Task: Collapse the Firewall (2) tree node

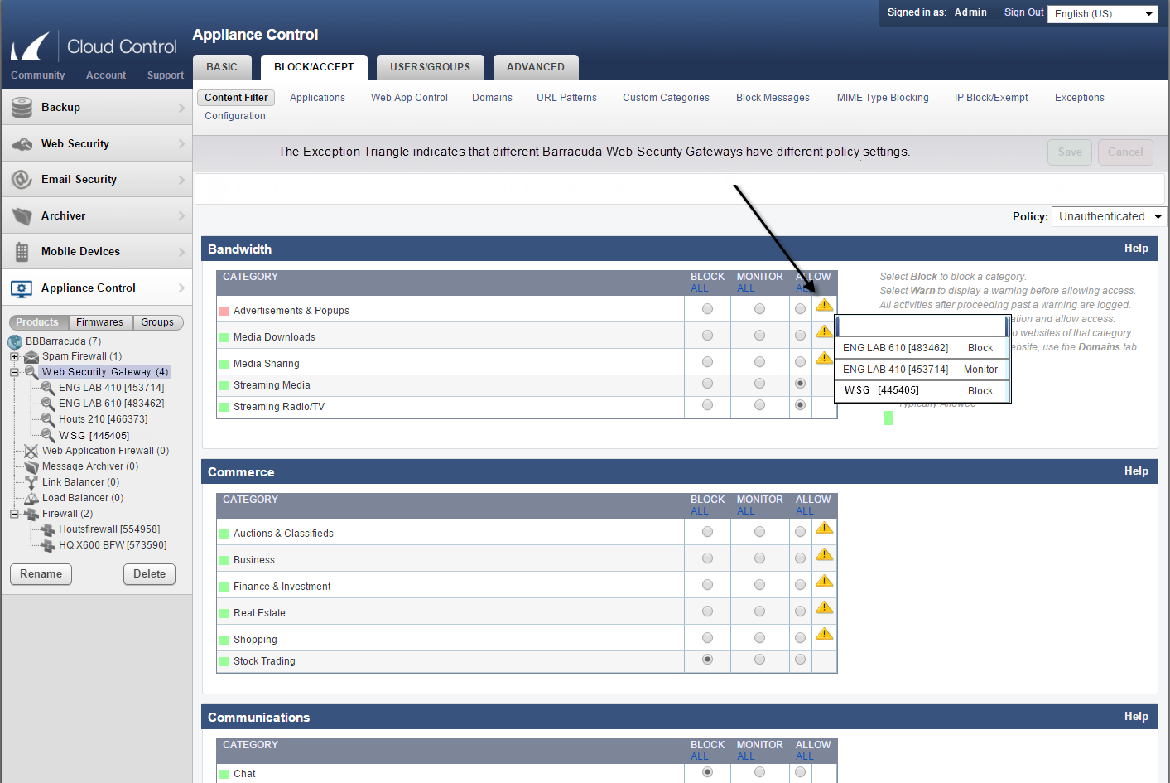Action: [x=14, y=514]
